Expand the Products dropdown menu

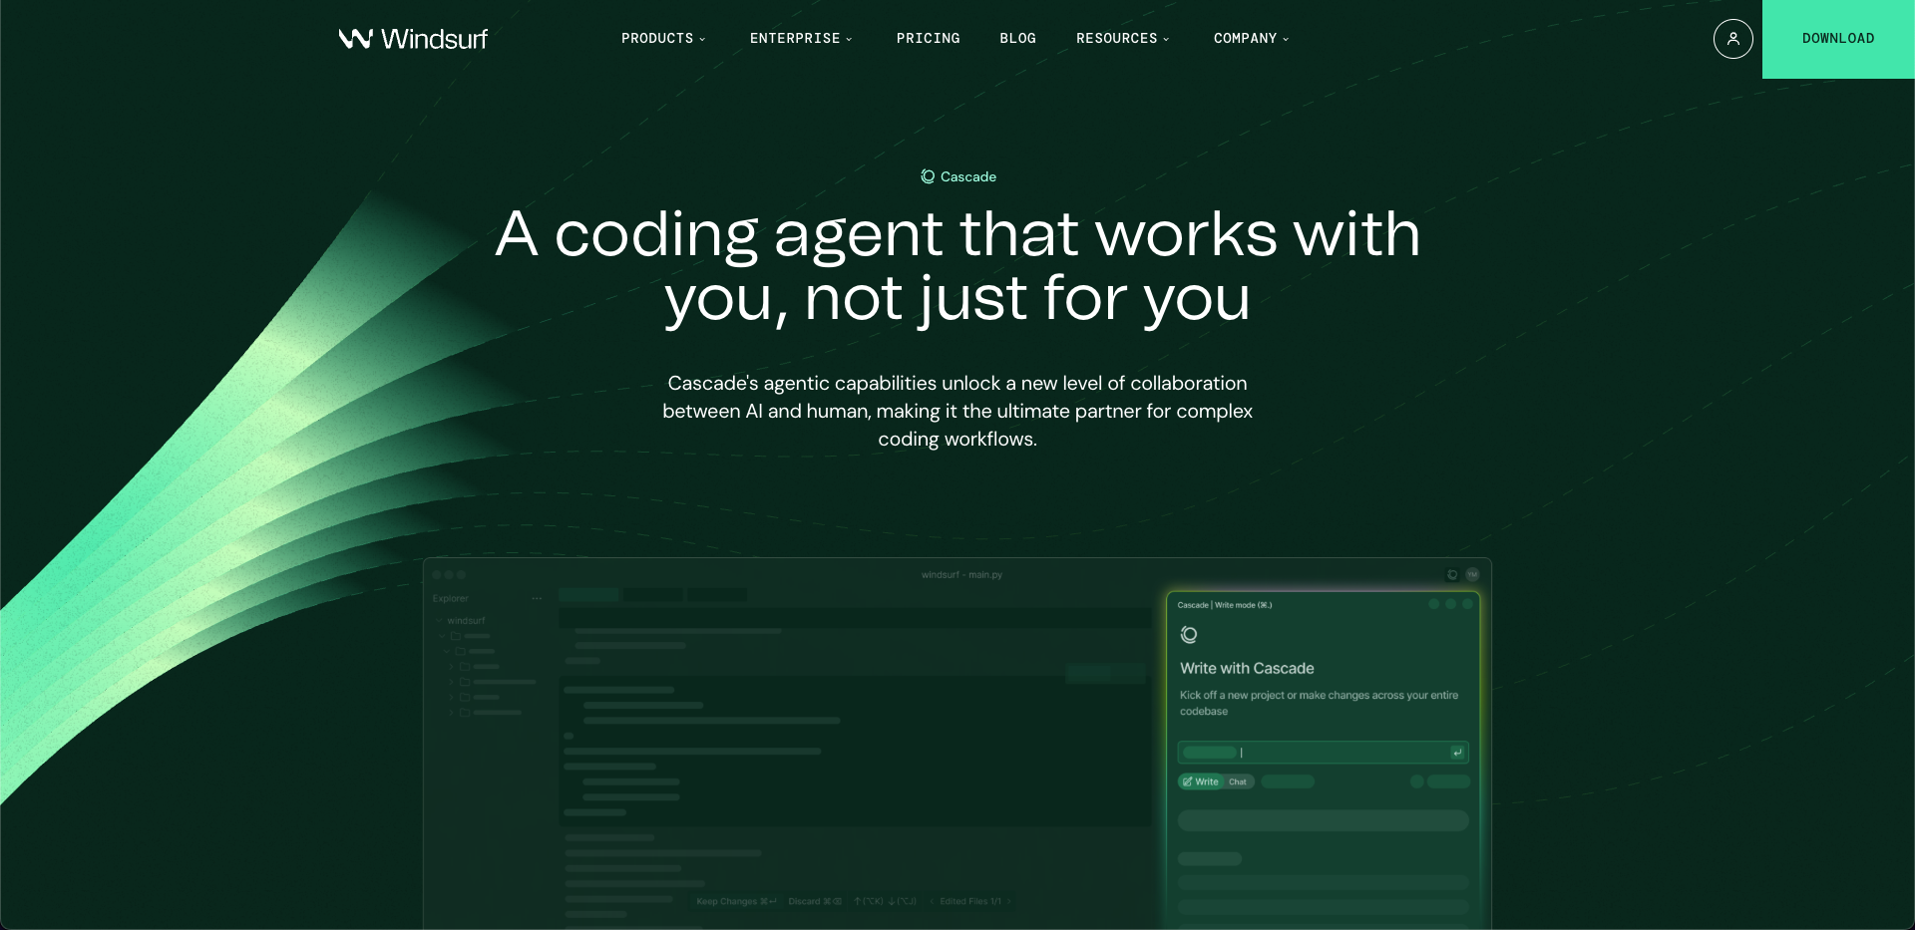pos(663,39)
